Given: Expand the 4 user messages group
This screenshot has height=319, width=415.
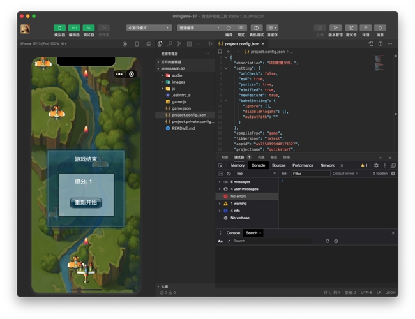Looking at the screenshot, I should [x=247, y=189].
